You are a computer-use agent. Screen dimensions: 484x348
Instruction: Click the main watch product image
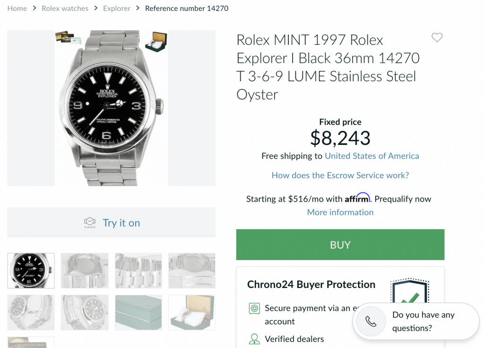[111, 108]
